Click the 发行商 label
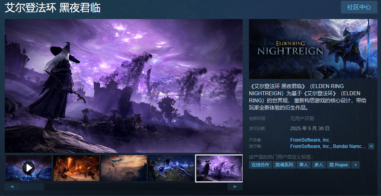 [255, 146]
